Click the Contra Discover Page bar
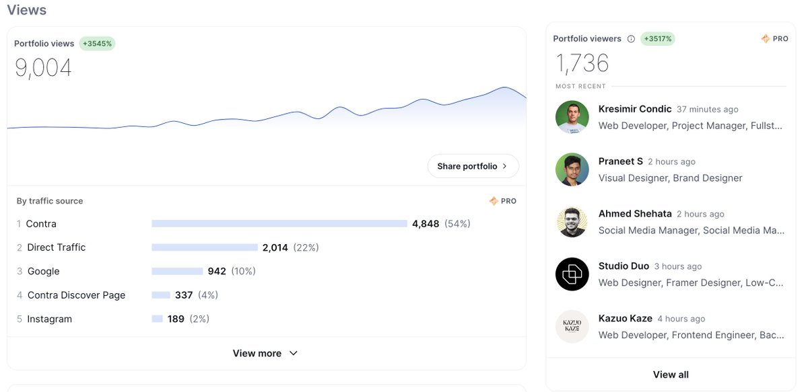Image resolution: width=808 pixels, height=392 pixels. pyautogui.click(x=161, y=295)
